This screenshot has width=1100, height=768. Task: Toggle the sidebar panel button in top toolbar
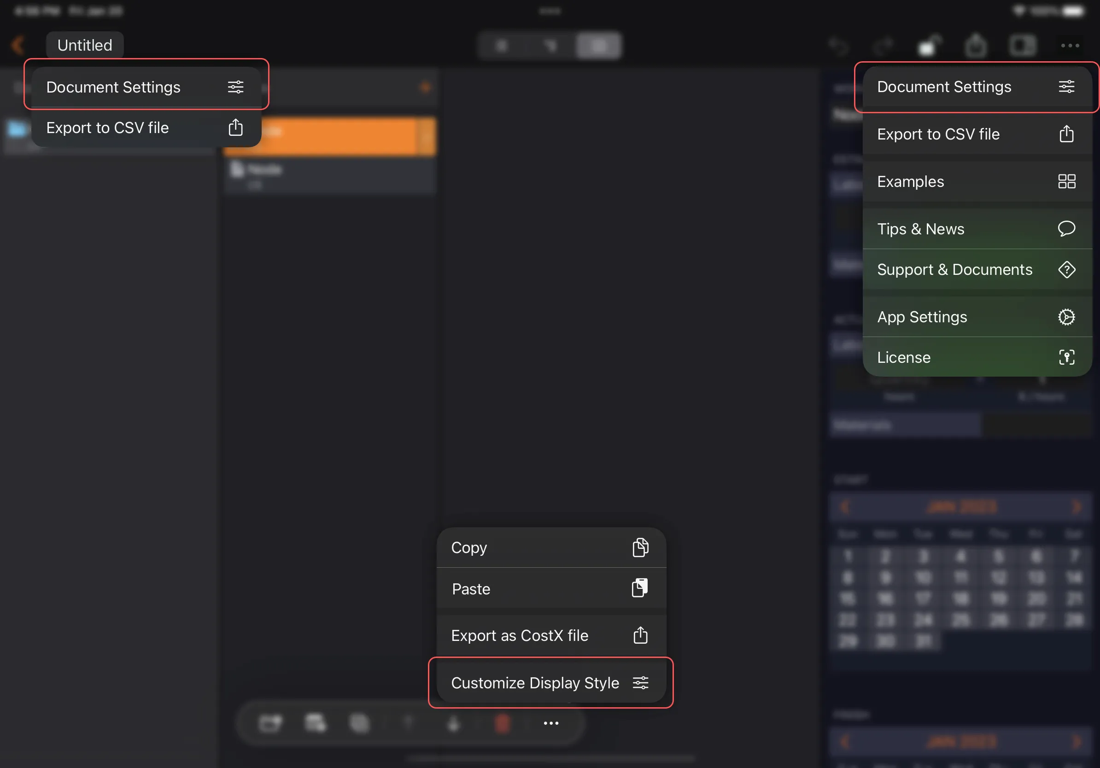coord(1023,46)
